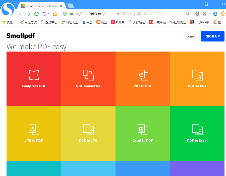Click the medium blue bottom tile

(x=143, y=168)
